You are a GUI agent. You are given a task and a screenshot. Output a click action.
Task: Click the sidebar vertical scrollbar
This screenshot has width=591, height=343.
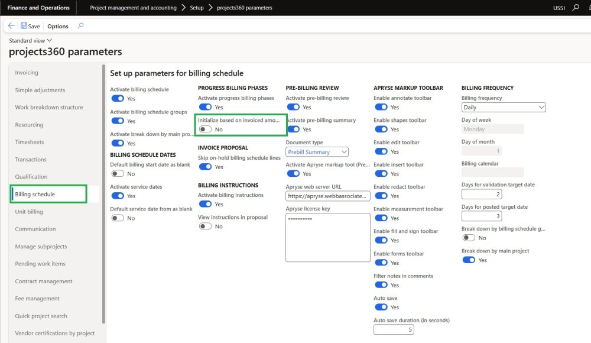point(104,195)
